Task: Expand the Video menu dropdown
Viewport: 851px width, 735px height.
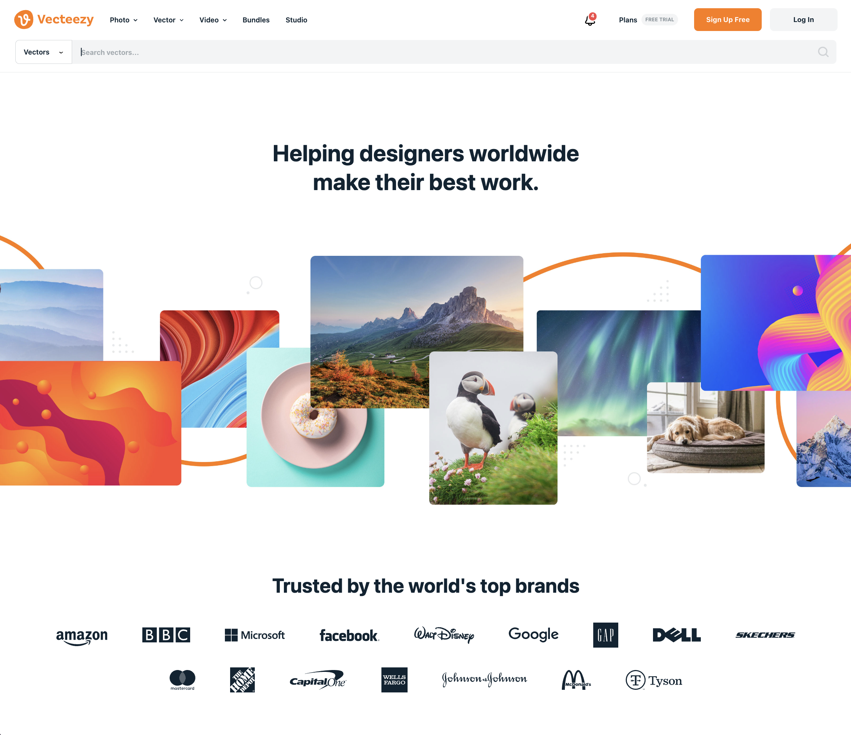Action: click(213, 20)
